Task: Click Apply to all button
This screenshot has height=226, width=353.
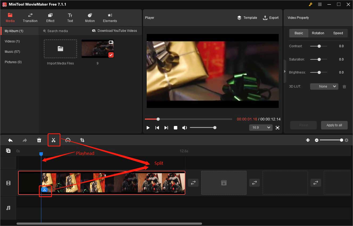Action: coord(334,125)
